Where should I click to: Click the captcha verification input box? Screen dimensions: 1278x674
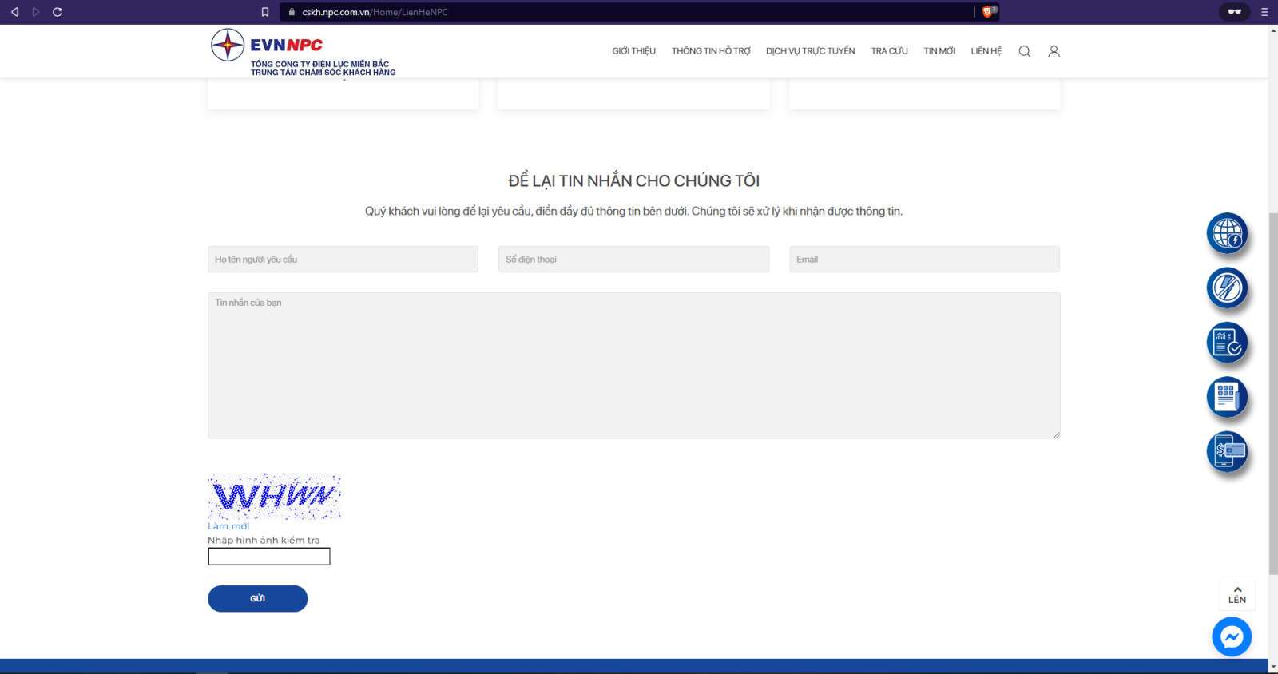[269, 557]
